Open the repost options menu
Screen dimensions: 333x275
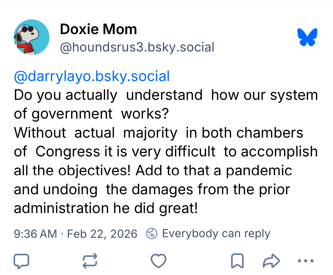[90, 261]
